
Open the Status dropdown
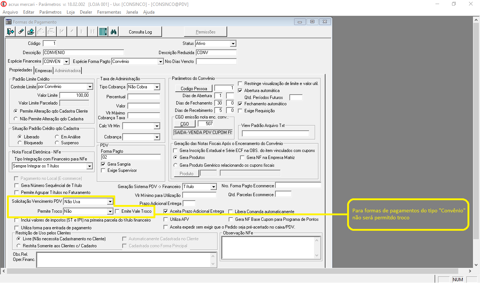pyautogui.click(x=233, y=44)
